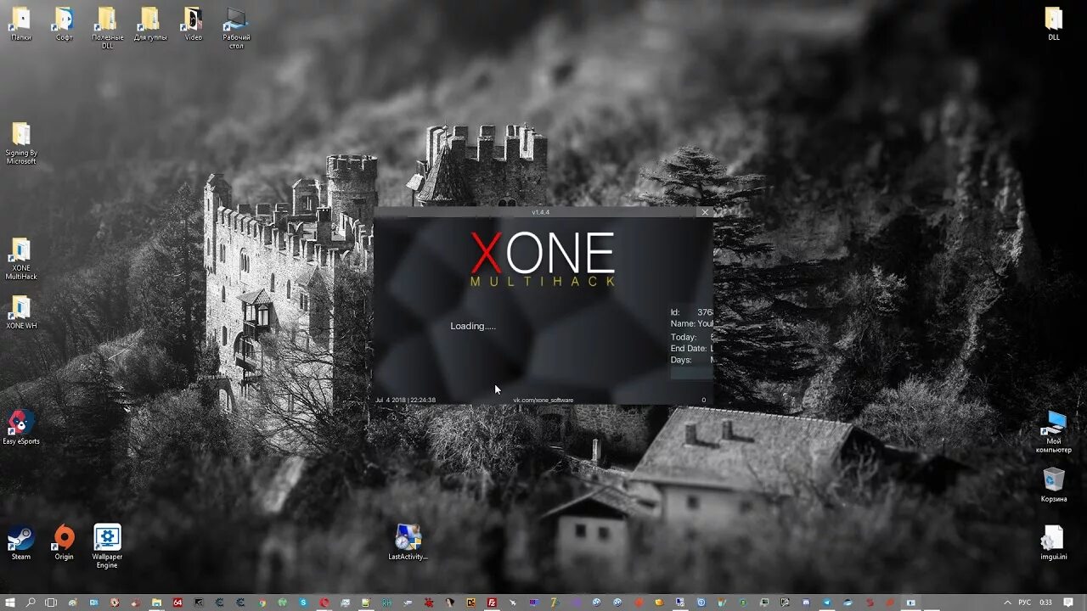Open the Мой компьютер icon
1087x611 pixels.
coord(1053,432)
